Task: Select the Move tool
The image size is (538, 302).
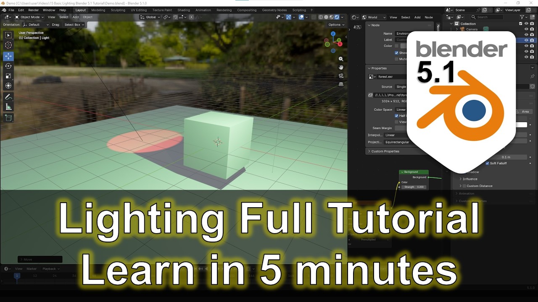Action: [8, 56]
